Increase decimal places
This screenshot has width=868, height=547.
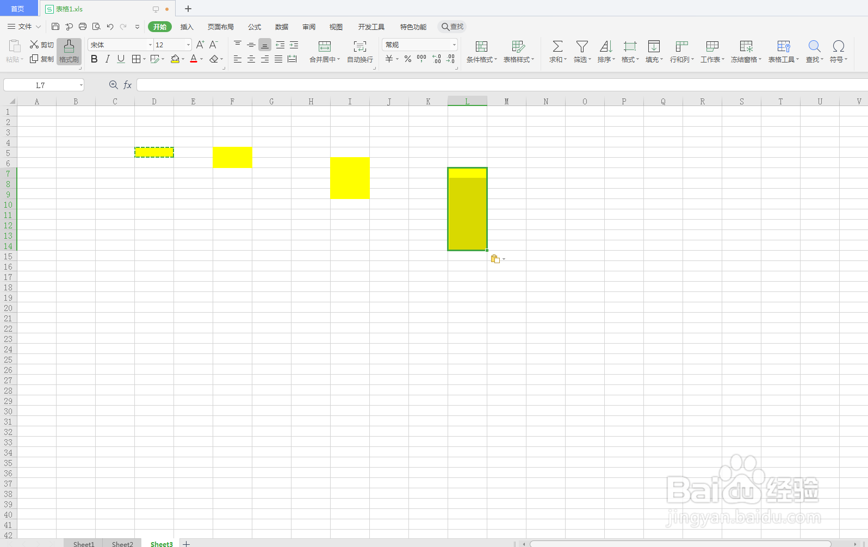(x=437, y=59)
